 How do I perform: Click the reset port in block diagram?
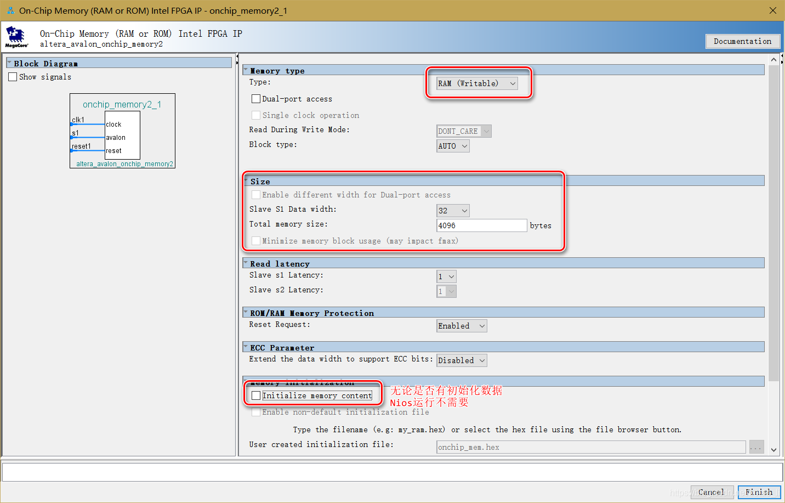(x=113, y=151)
